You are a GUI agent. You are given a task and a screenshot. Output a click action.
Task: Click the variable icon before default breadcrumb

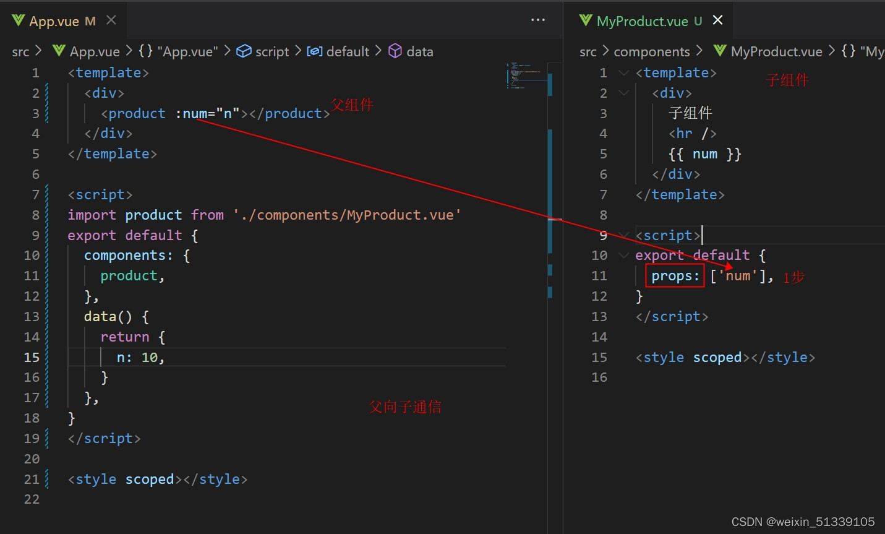(x=315, y=51)
